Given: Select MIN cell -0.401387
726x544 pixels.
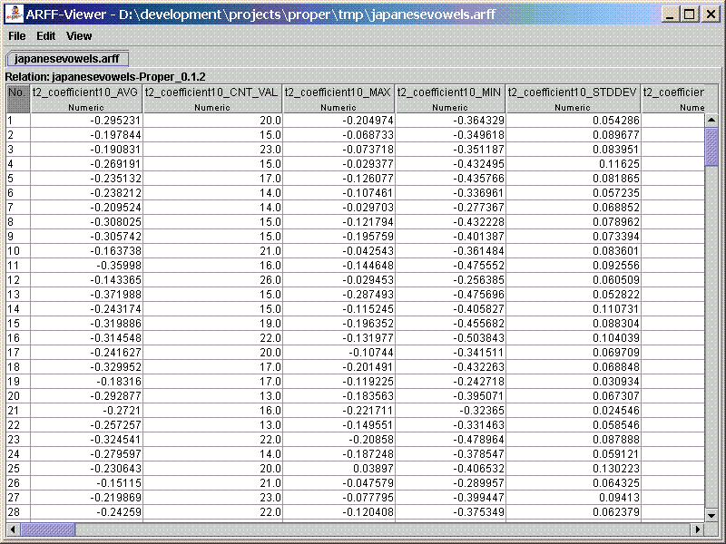Looking at the screenshot, I should point(450,237).
